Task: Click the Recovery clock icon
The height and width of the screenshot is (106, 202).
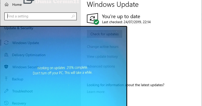Action: (x=6, y=103)
